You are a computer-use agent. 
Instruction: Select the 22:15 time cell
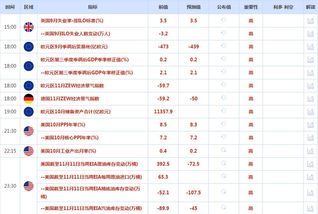(x=10, y=151)
